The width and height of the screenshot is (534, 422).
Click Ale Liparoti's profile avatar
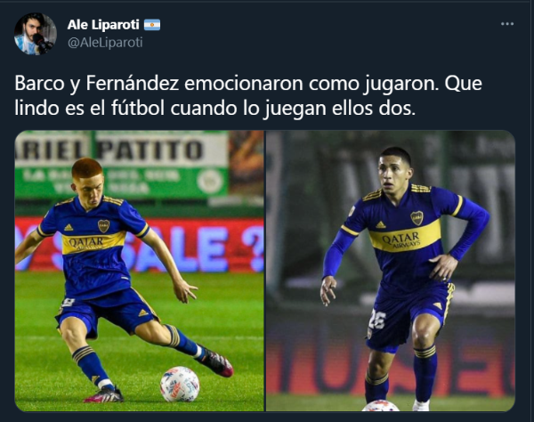point(35,34)
